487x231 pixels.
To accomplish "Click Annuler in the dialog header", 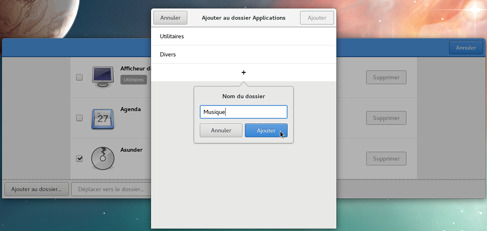I will (x=170, y=18).
